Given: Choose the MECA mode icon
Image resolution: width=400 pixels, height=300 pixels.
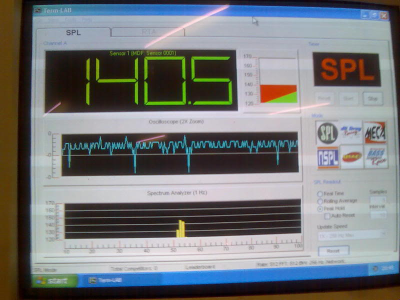Looking at the screenshot, I should click(375, 132).
